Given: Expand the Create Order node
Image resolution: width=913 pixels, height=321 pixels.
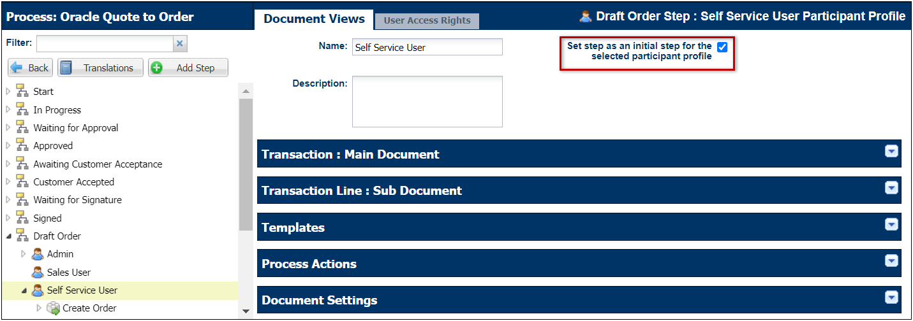Looking at the screenshot, I should pyautogui.click(x=40, y=308).
